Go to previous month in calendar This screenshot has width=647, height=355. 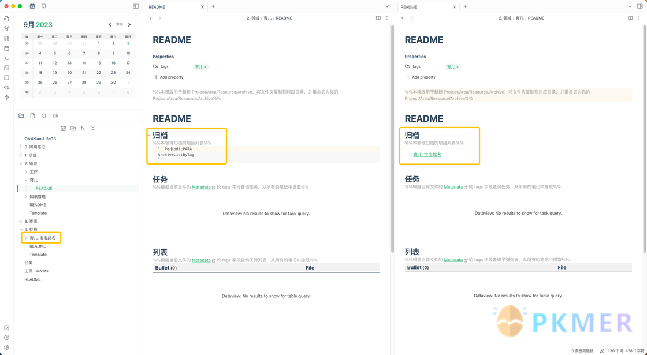coord(110,24)
